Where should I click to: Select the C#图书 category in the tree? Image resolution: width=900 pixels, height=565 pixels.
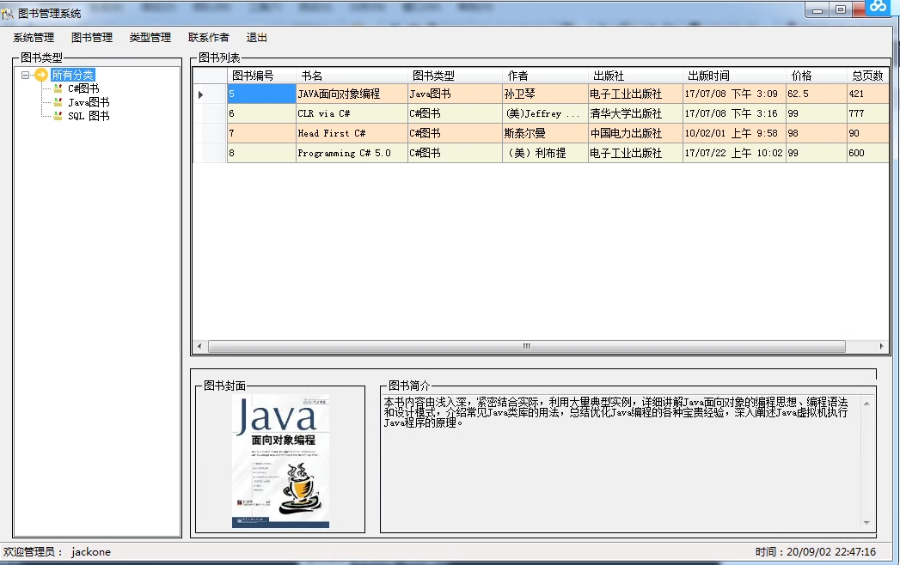(x=83, y=88)
